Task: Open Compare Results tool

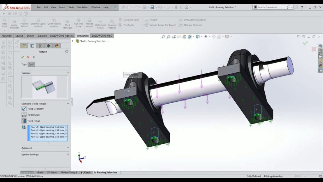Action: point(112,24)
